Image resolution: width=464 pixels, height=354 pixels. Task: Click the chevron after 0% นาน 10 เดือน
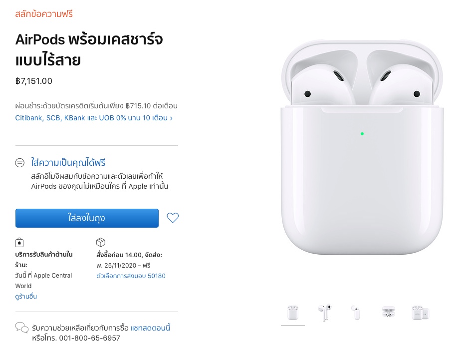[171, 118]
